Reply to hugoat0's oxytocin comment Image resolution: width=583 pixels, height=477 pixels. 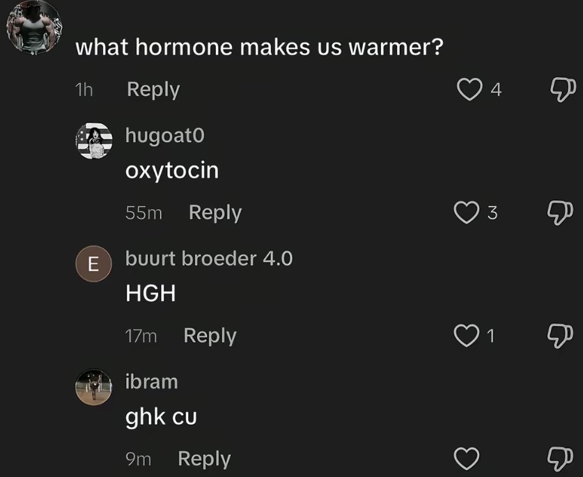(x=215, y=213)
